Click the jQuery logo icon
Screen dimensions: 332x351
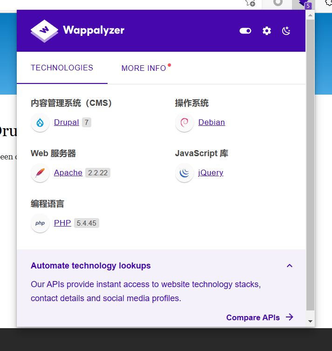click(x=184, y=173)
